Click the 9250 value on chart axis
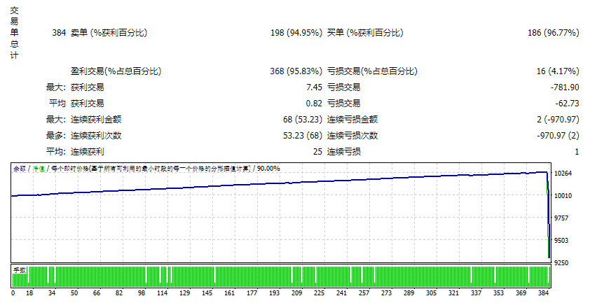Image resolution: width=590 pixels, height=303 pixels. point(561,263)
